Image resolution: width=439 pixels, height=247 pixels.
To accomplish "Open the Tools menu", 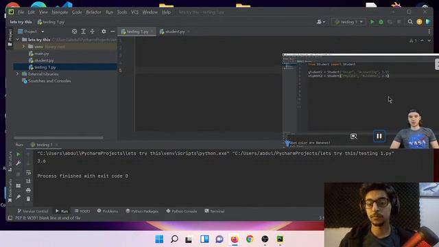I will (x=122, y=12).
